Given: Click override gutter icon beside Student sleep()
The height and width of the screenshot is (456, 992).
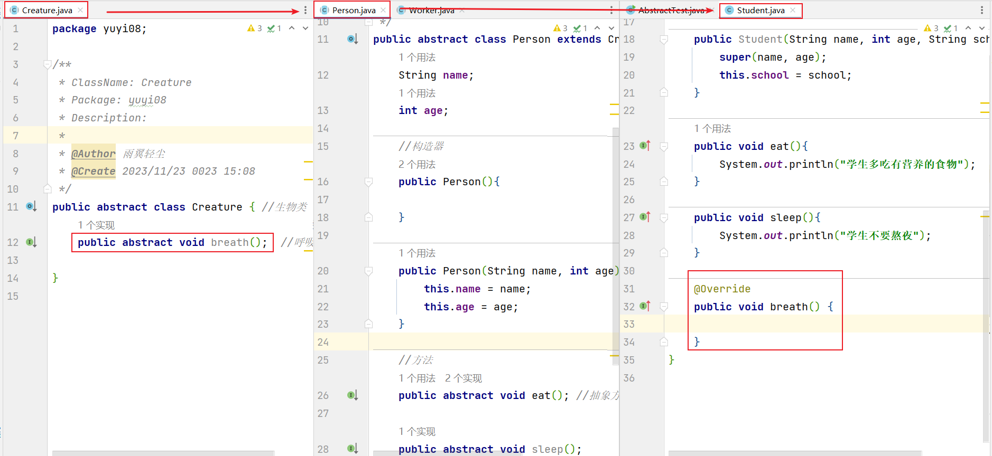Looking at the screenshot, I should (645, 216).
